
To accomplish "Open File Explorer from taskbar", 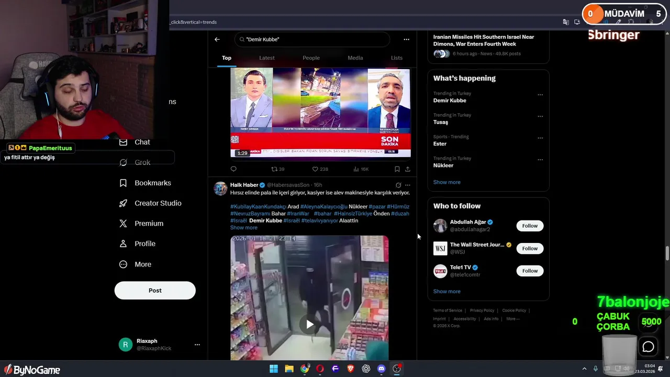I will (289, 369).
